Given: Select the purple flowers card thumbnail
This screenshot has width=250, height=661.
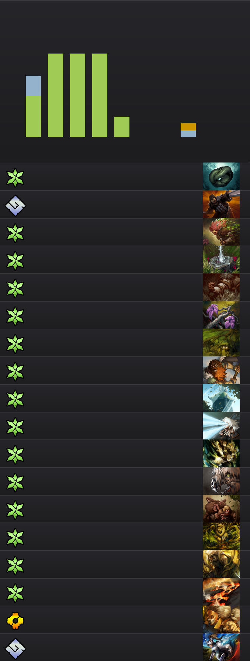Looking at the screenshot, I should (x=221, y=315).
